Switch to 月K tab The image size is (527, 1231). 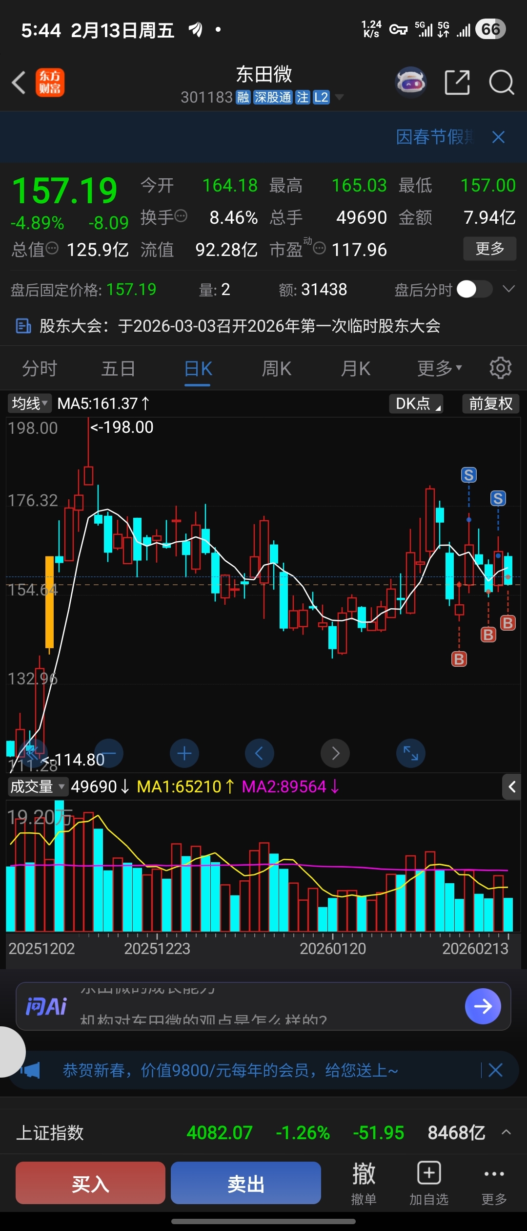point(356,368)
